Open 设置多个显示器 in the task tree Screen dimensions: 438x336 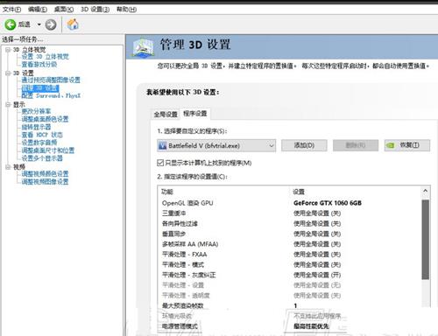[x=42, y=158]
